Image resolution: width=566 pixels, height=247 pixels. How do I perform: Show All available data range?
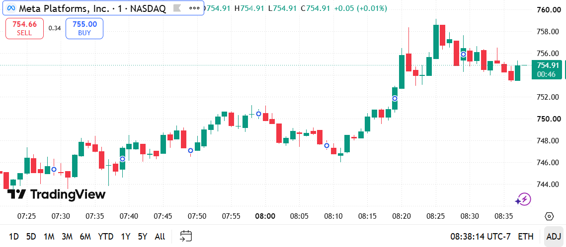(160, 237)
